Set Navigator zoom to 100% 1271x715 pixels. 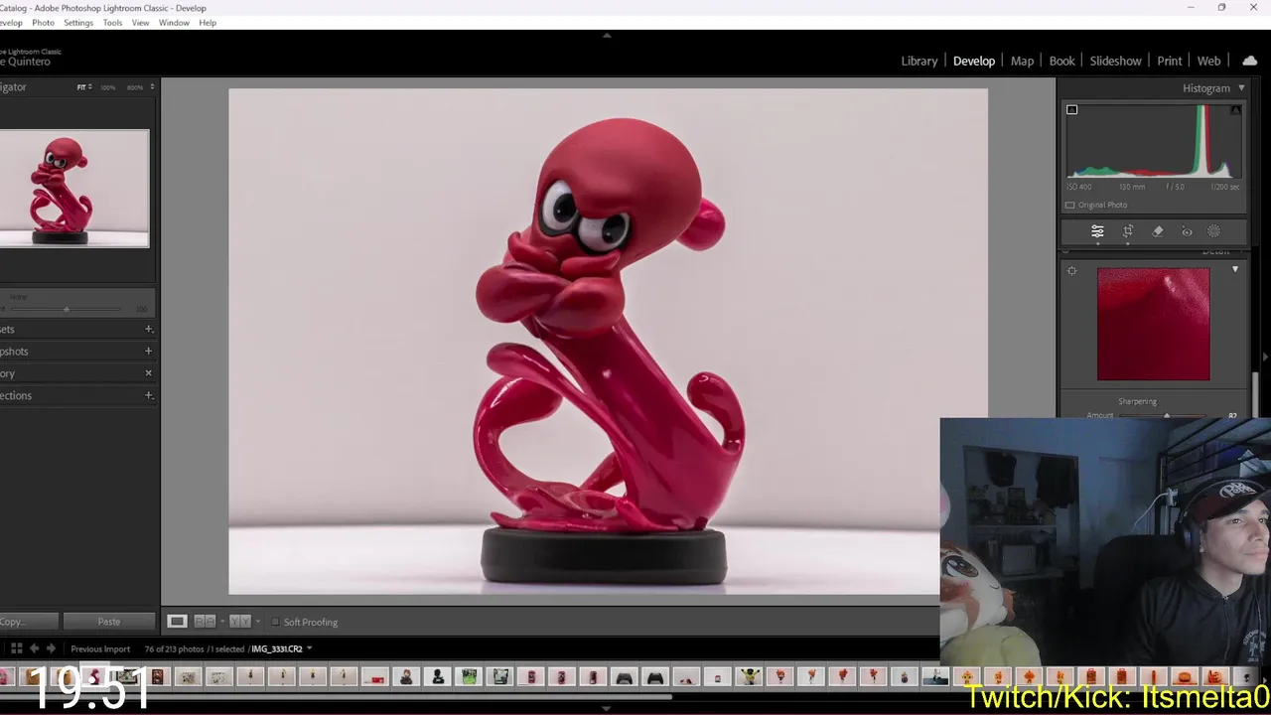coord(108,87)
